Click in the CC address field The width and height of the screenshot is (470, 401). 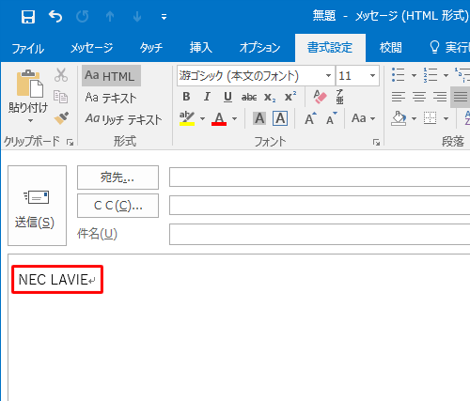(320, 206)
